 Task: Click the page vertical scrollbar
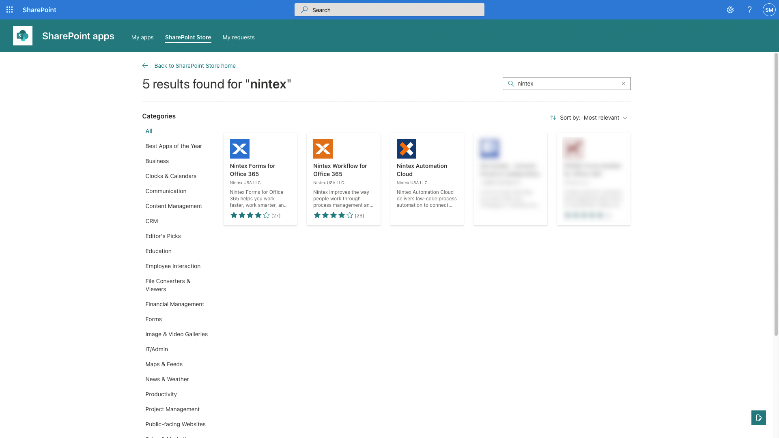(776, 195)
